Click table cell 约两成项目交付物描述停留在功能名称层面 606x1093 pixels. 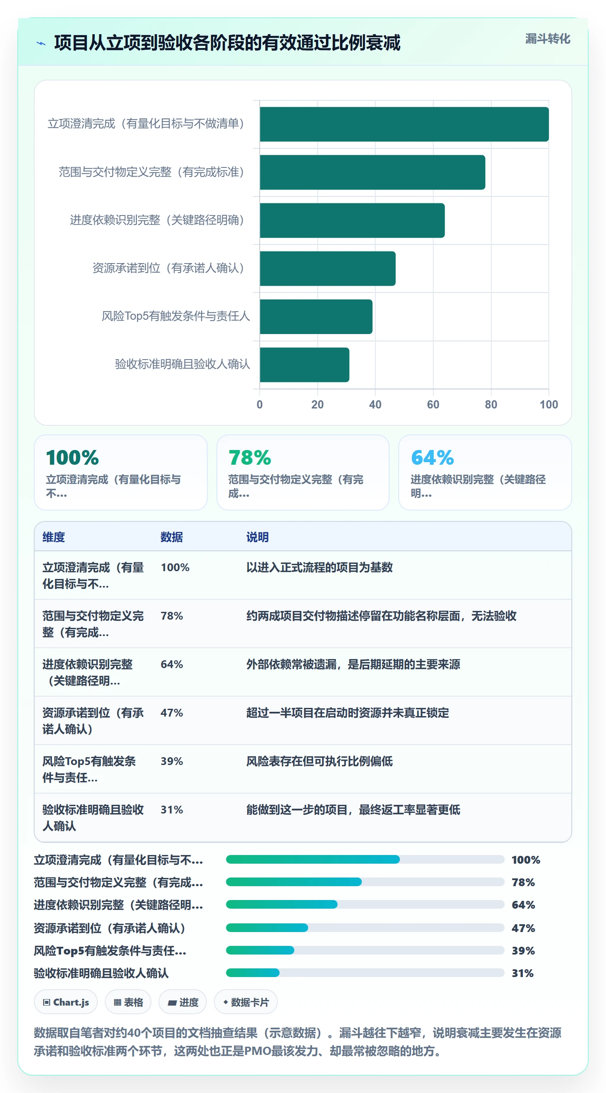[381, 616]
